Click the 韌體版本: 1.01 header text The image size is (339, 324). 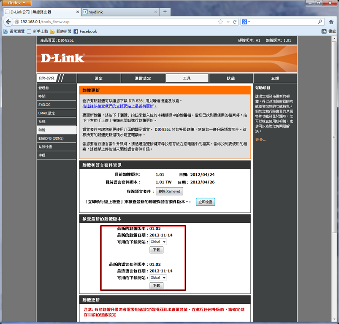(x=279, y=40)
